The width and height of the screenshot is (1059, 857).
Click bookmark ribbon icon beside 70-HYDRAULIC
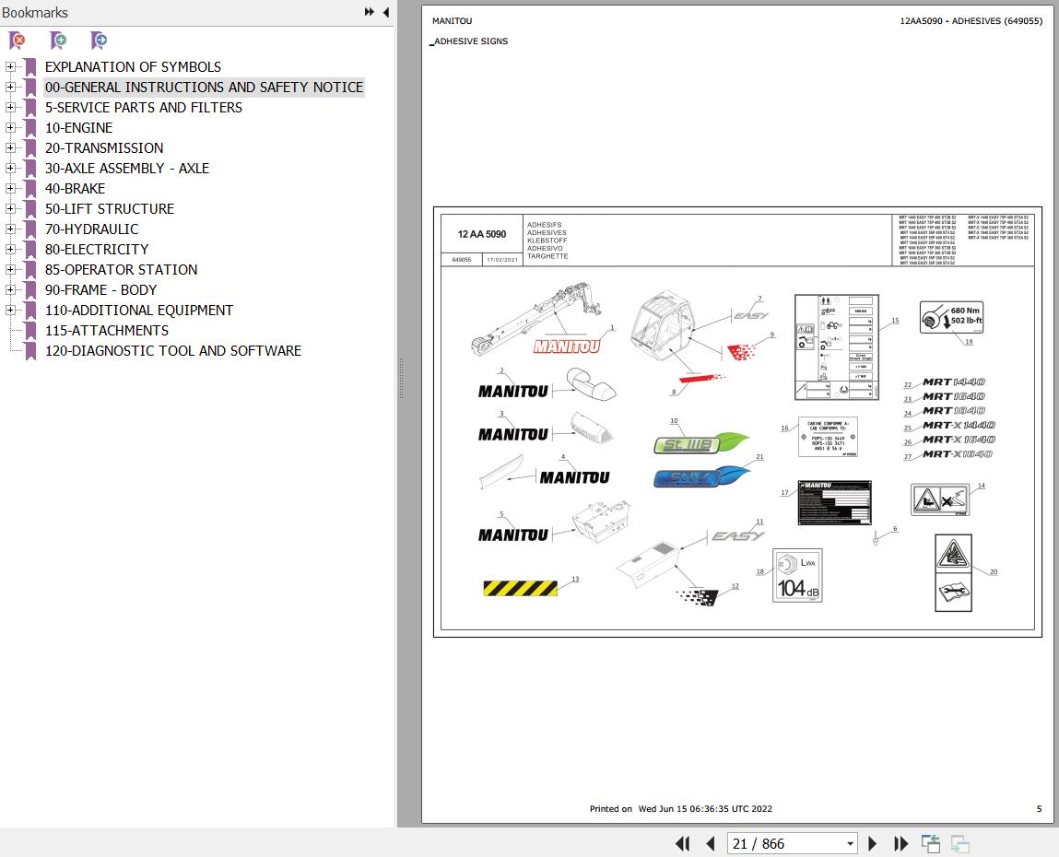click(29, 229)
